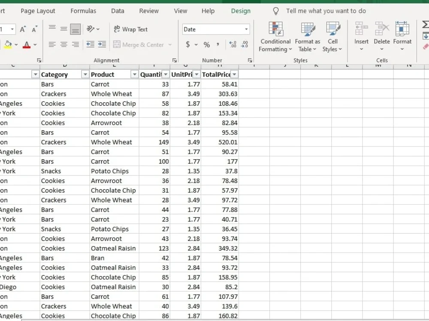Viewport: 429px width, 321px height.
Task: Switch to Review tab
Action: [x=149, y=11]
